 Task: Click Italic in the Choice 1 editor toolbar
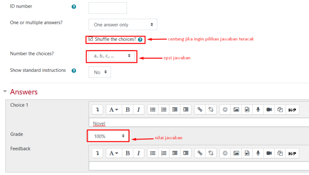coord(138,110)
